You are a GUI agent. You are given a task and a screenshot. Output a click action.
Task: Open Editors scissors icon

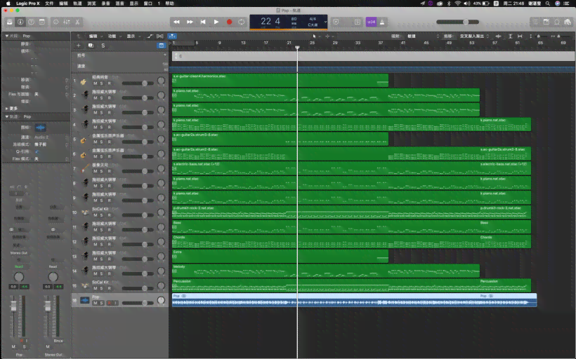click(77, 22)
